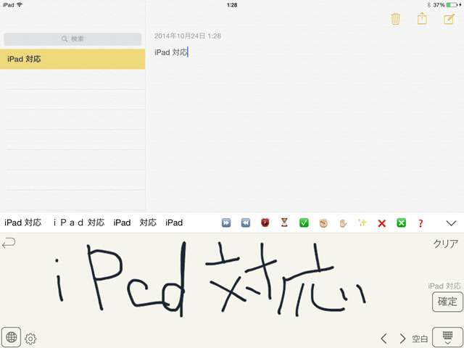
Task: Switch keyboard with globe icon
Action: tap(11, 337)
